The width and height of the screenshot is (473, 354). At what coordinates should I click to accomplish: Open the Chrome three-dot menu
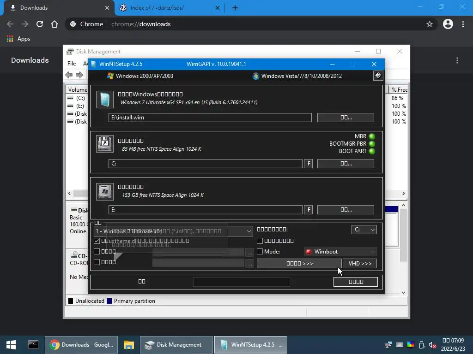(x=463, y=24)
